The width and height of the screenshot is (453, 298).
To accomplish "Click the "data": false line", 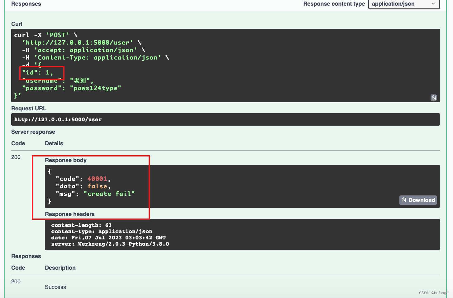I will 83,186.
